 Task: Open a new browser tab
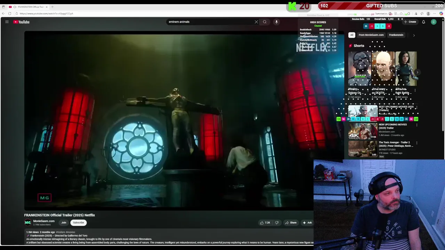point(52,7)
